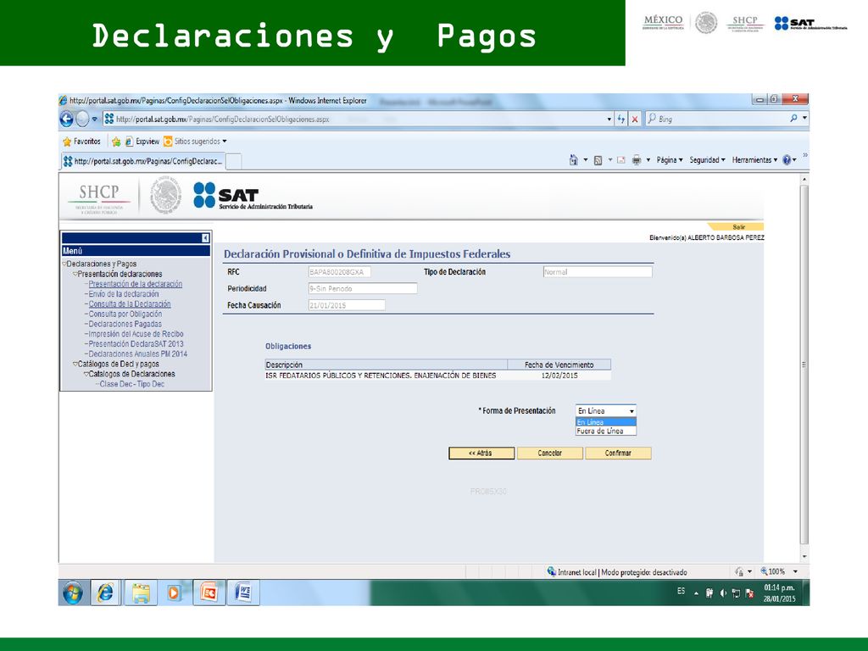Click the page vertical scrollbar
Viewport: 868px width, 651px height.
coord(804,364)
